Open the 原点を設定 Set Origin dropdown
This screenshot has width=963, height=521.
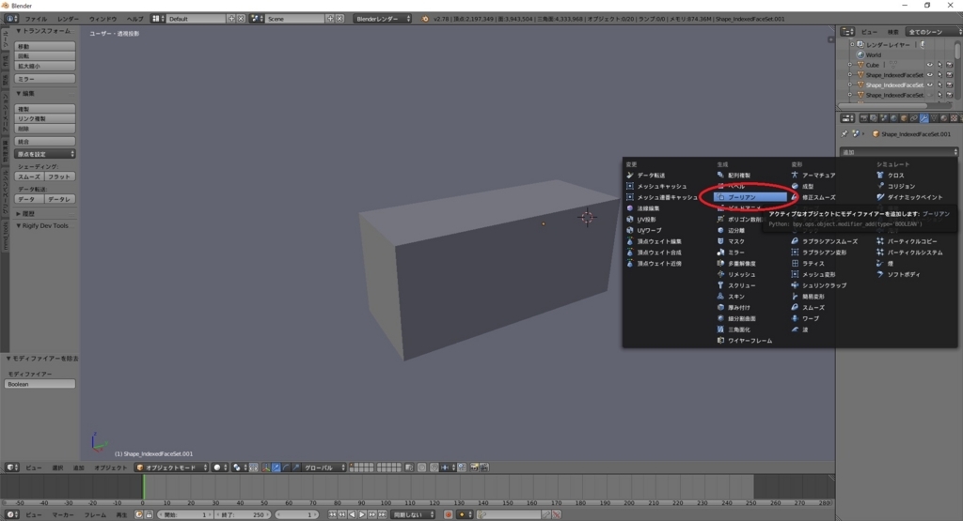[45, 154]
